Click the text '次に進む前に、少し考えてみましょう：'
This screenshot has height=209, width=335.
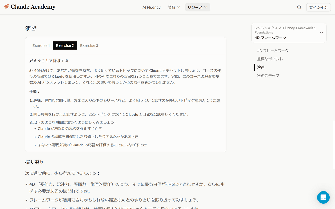pos(63,173)
